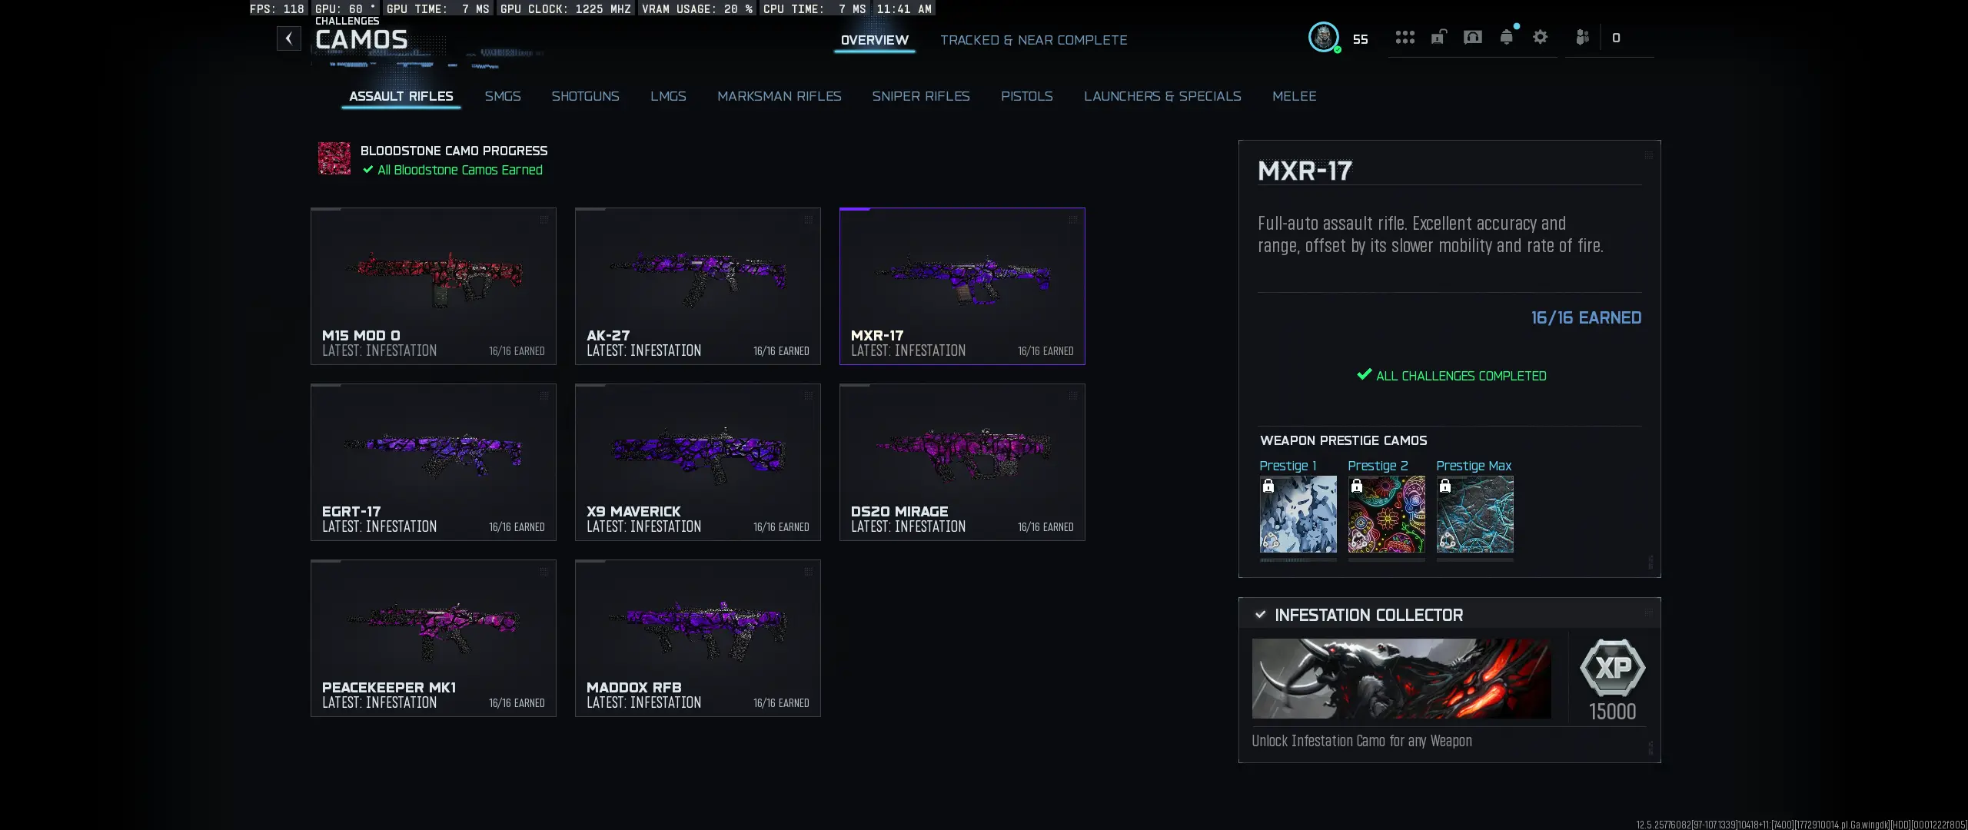Screen dimensions: 1968x830
Task: Switch to Tracked & Near Complete tab
Action: tap(1033, 40)
